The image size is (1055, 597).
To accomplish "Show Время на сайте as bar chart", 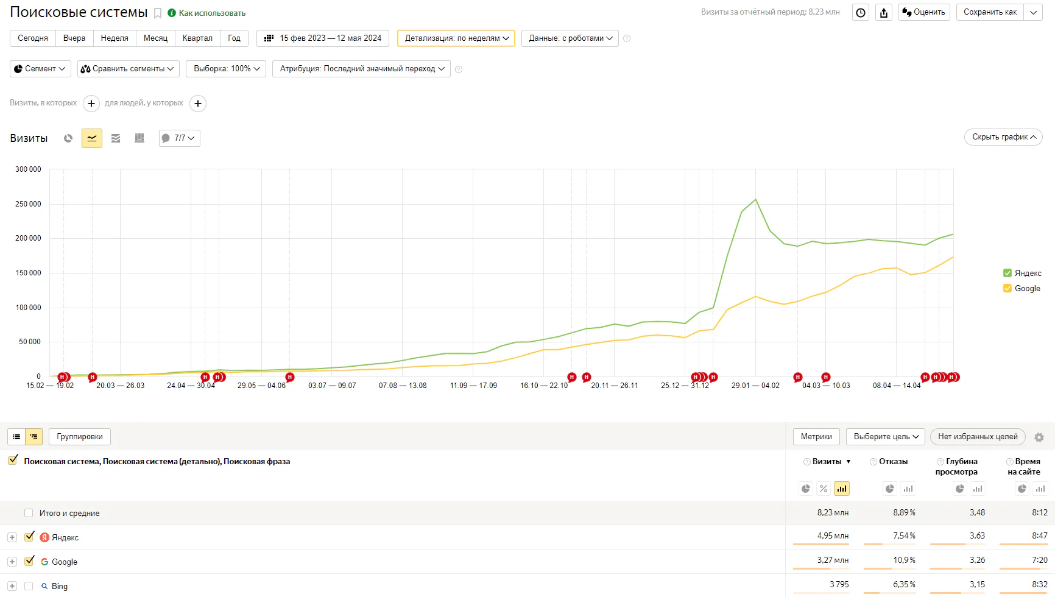I will pos(1040,489).
